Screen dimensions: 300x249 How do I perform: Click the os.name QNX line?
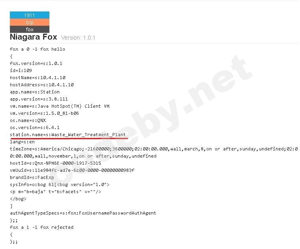[x=28, y=120]
